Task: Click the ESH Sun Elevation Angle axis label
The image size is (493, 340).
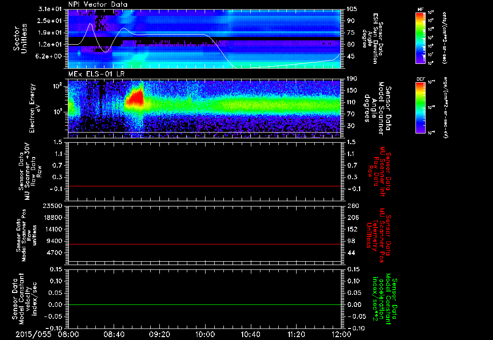Action: click(373, 38)
